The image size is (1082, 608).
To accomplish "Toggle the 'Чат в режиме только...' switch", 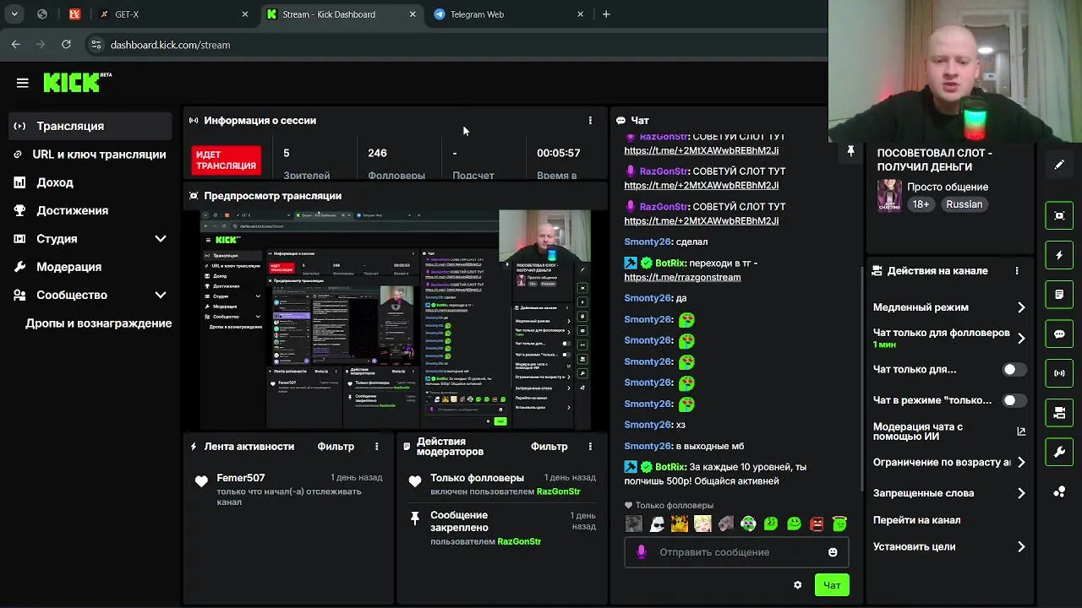I will pos(1014,400).
